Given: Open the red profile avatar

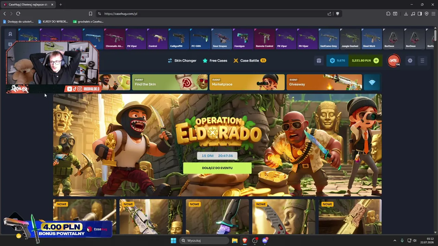Looking at the screenshot, I should click(394, 60).
